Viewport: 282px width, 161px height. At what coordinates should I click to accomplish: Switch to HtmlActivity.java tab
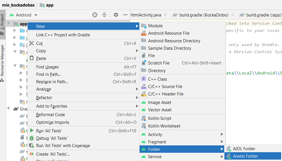point(146,15)
